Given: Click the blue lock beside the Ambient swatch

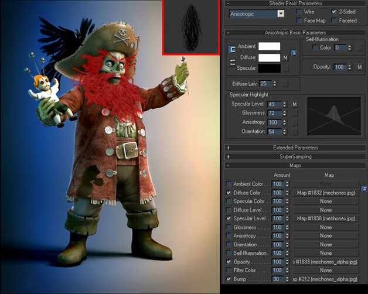Looking at the screenshot, I should click(x=294, y=53).
